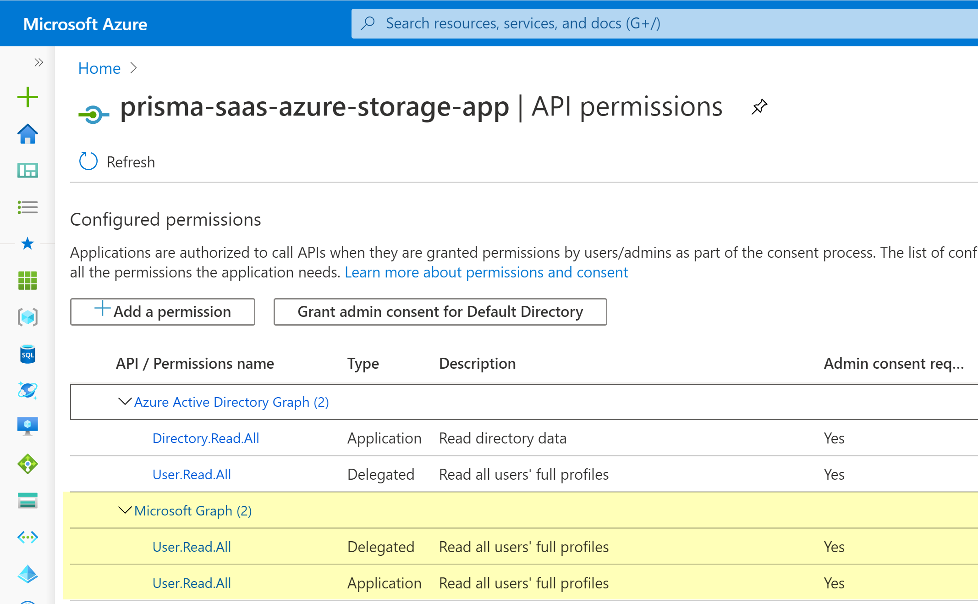Image resolution: width=978 pixels, height=604 pixels.
Task: Open the Dashboard icon
Action: [28, 170]
